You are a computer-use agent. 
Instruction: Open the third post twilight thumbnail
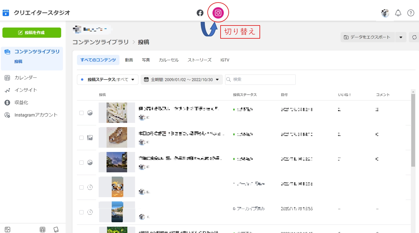117,162
